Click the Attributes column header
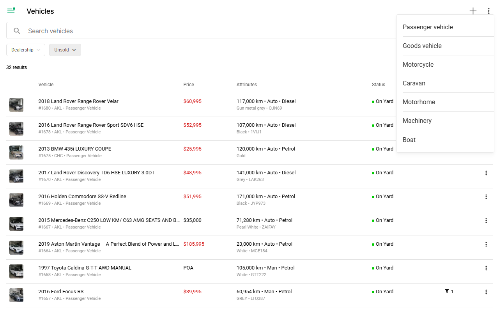Viewport: 499px width, 312px height. [247, 85]
